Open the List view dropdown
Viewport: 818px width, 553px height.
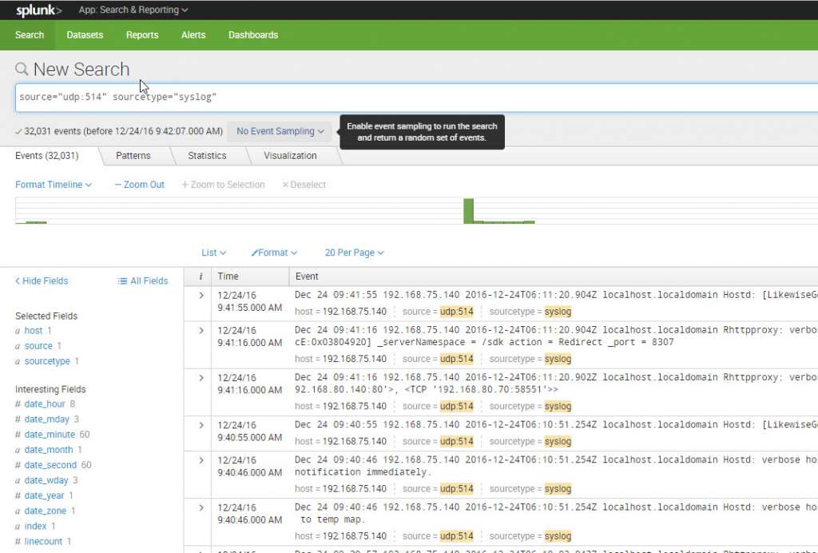(x=213, y=252)
